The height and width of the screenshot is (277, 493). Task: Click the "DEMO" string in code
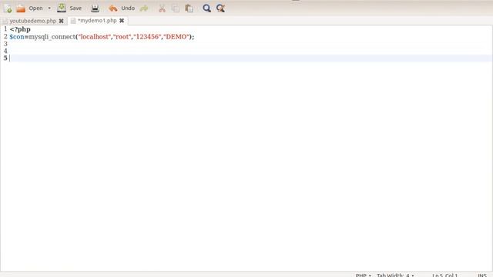point(176,37)
